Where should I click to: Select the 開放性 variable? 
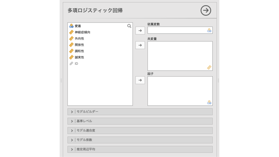coord(79,45)
